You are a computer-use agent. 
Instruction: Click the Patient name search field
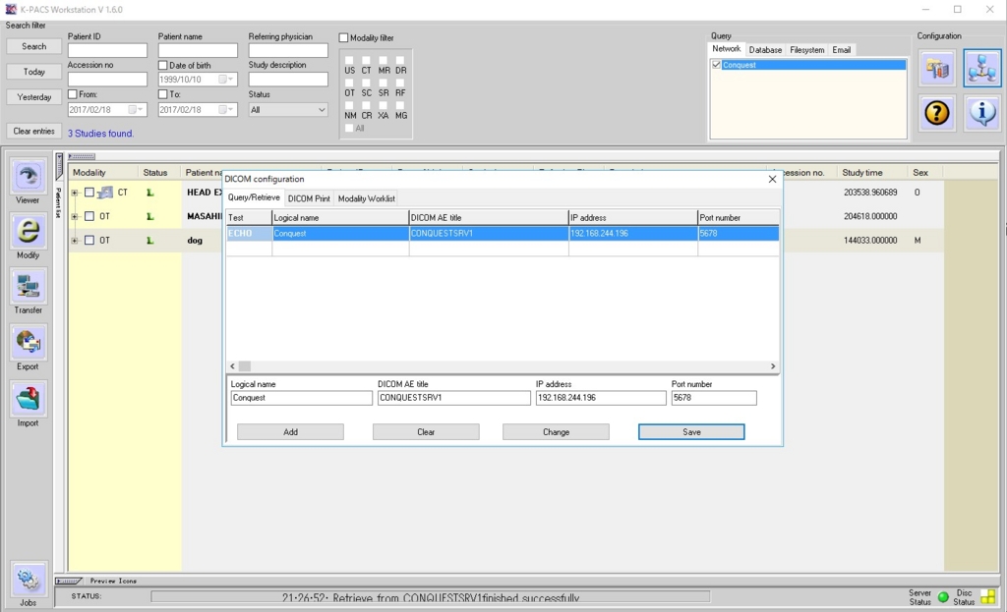[198, 51]
